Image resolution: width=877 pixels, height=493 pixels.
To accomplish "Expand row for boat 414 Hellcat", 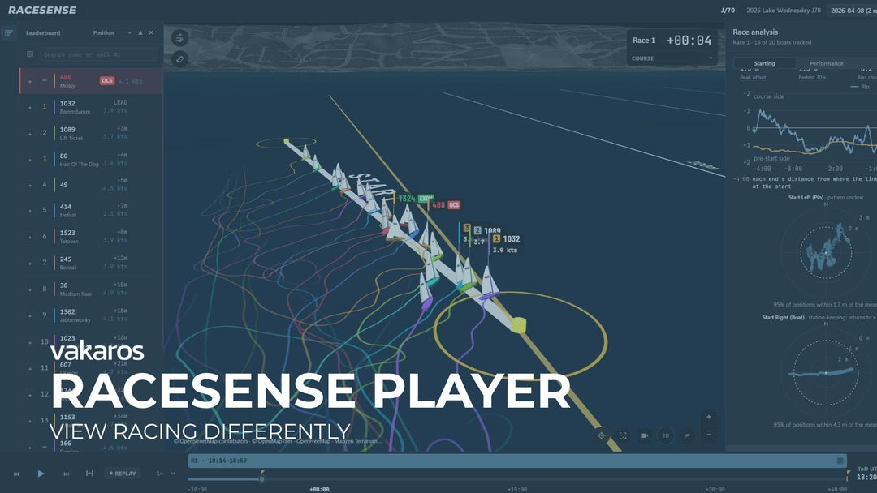I will pyautogui.click(x=30, y=211).
